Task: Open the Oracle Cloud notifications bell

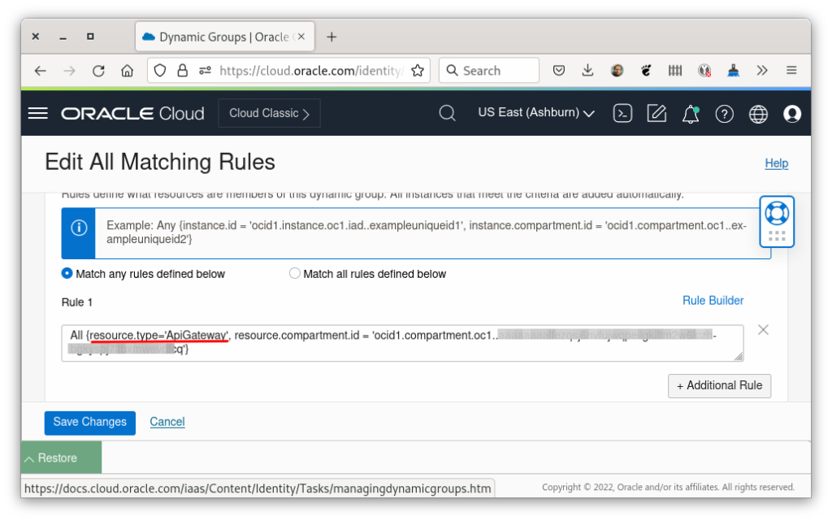Action: [690, 113]
